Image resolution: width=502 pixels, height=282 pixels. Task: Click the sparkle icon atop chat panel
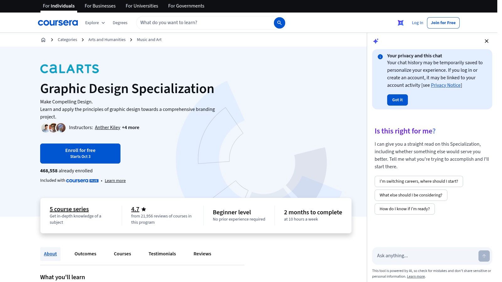[x=376, y=41]
